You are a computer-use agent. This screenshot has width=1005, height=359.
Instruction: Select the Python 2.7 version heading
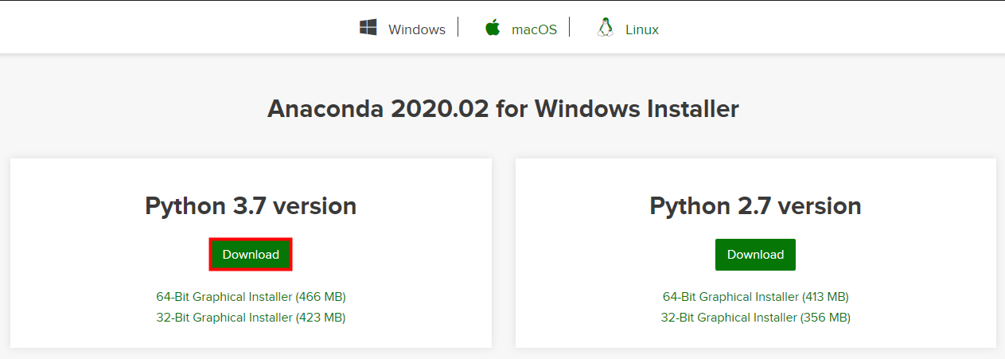click(755, 206)
